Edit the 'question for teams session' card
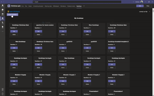This screenshot has height=96, width=154. pos(38,31)
